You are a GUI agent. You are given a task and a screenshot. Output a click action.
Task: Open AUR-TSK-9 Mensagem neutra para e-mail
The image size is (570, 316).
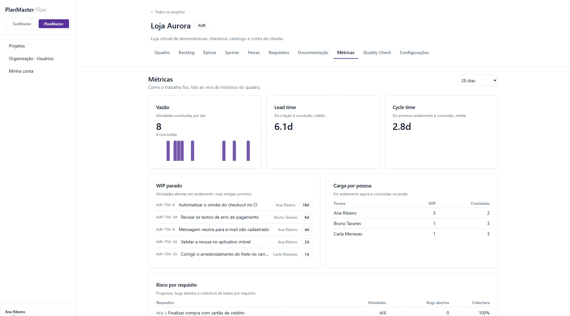tap(234, 229)
